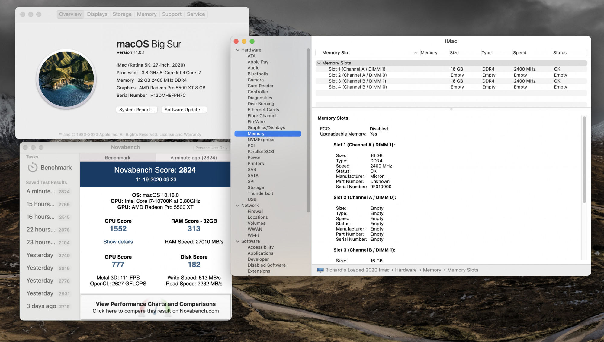Open saved result with score 2931
Image resolution: width=604 pixels, height=342 pixels.
[x=48, y=293]
